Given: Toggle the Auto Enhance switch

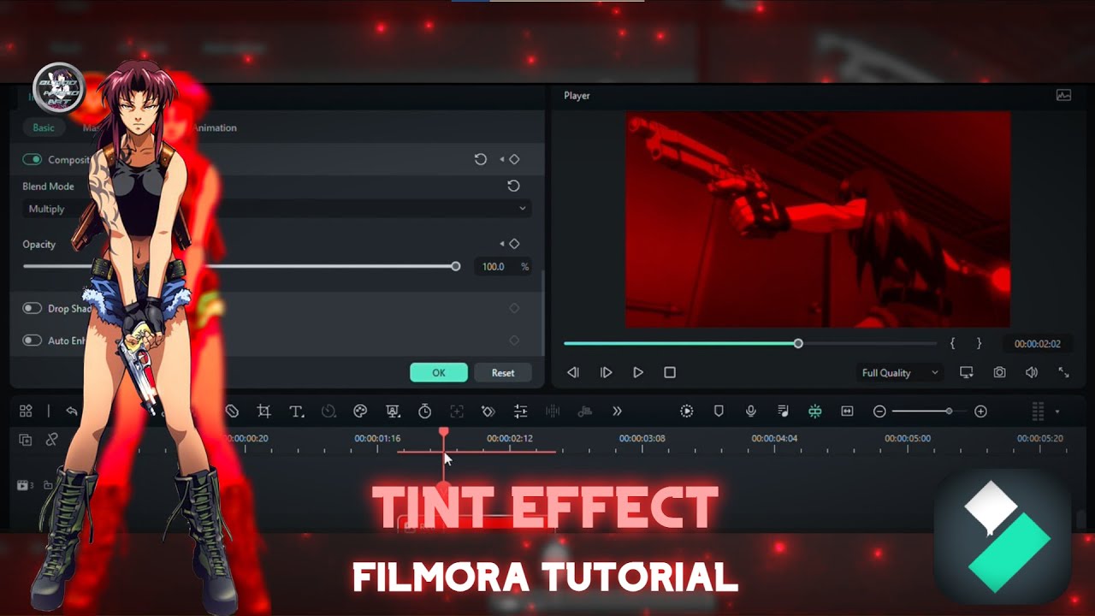Looking at the screenshot, I should pos(32,340).
